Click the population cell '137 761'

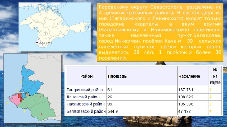point(193,90)
